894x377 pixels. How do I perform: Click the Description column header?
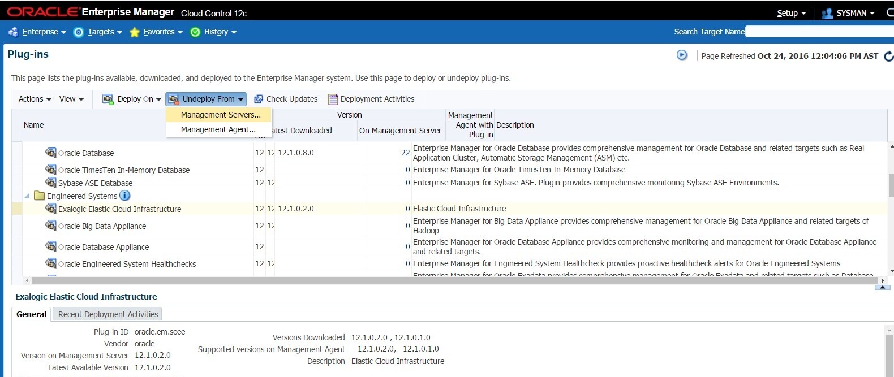[x=515, y=125]
